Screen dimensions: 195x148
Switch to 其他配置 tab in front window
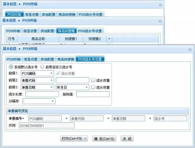click(48, 59)
